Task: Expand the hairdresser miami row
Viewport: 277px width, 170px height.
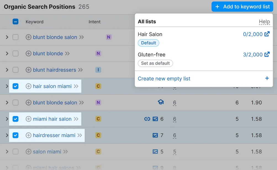Action: pyautogui.click(x=7, y=135)
